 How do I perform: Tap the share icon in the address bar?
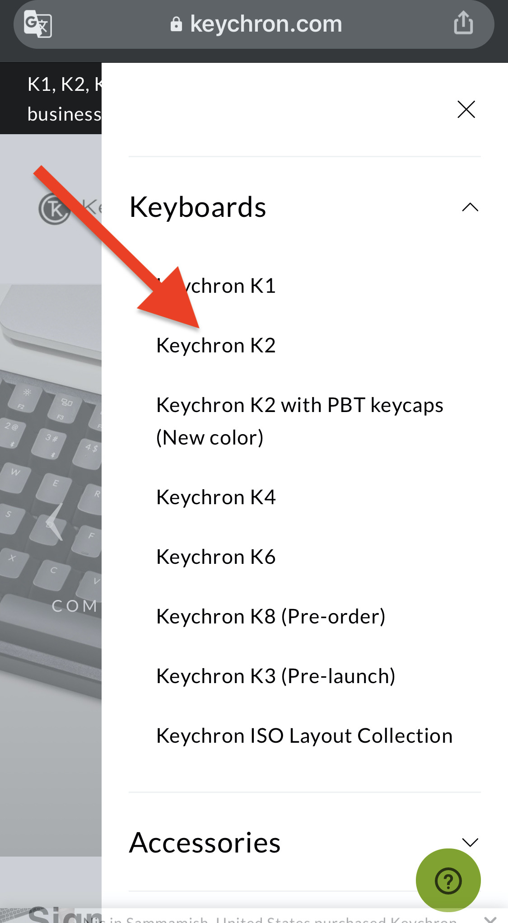pos(463,23)
